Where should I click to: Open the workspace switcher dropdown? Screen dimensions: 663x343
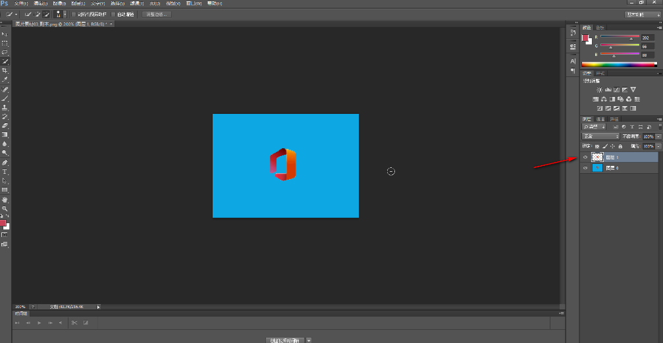(642, 14)
